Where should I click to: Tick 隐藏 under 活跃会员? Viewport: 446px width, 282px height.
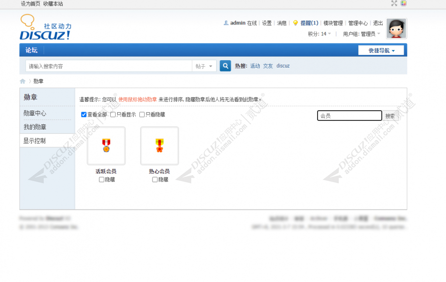[x=101, y=180]
